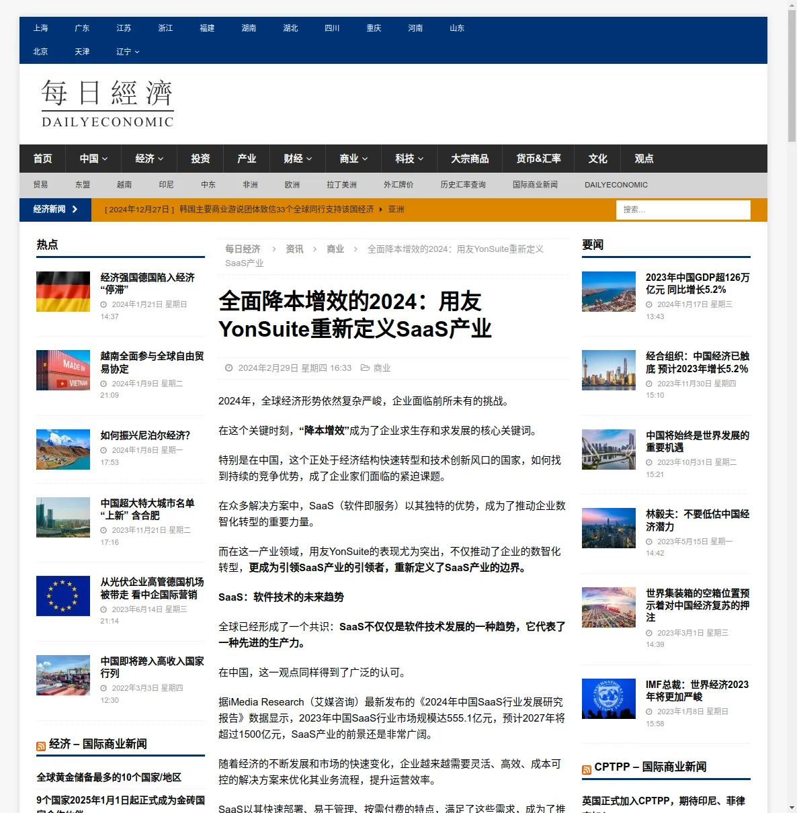
Task: Open 拉丁美洲 in the secondary nav
Action: coord(341,185)
